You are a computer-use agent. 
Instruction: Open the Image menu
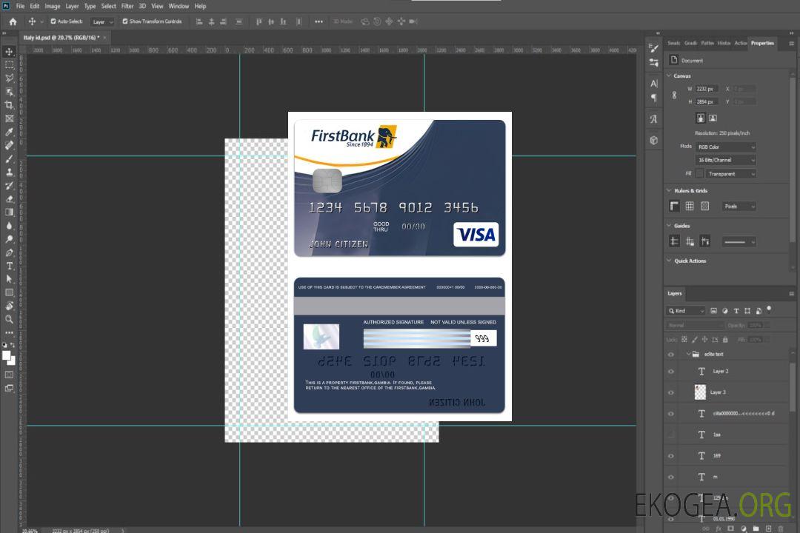[52, 6]
